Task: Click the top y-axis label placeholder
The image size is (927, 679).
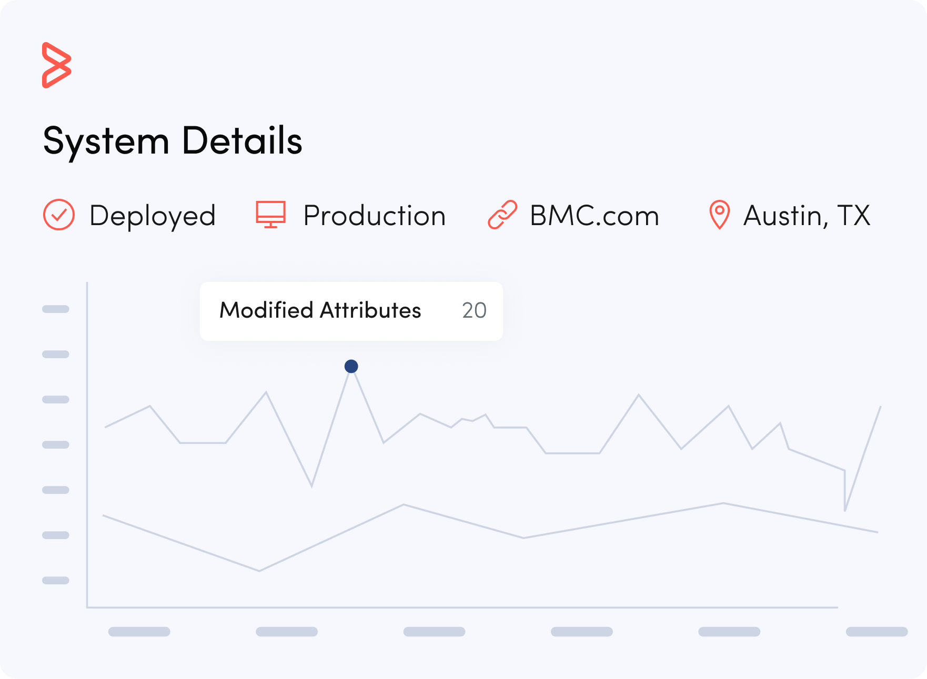Action: pos(56,309)
